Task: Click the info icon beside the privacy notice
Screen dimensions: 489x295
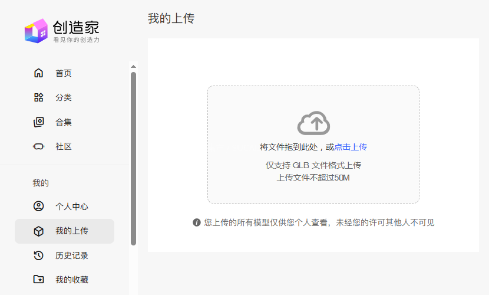Action: tap(197, 222)
